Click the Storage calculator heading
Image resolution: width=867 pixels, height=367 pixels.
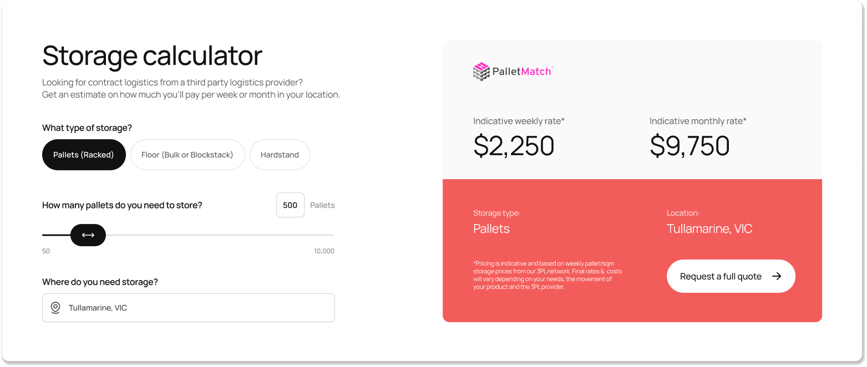tap(152, 56)
